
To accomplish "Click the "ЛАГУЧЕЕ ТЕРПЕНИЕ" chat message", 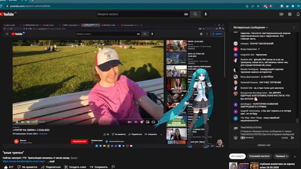I will 270,83.
